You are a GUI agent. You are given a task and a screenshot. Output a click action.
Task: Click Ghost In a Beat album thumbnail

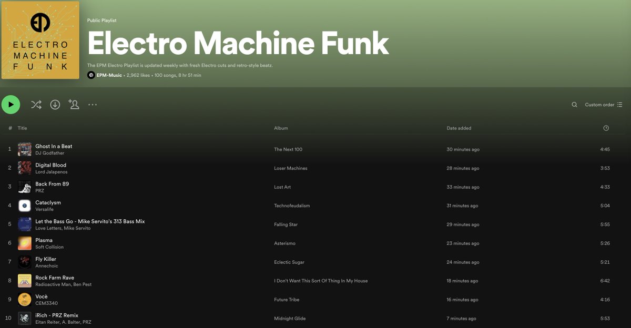pos(25,149)
